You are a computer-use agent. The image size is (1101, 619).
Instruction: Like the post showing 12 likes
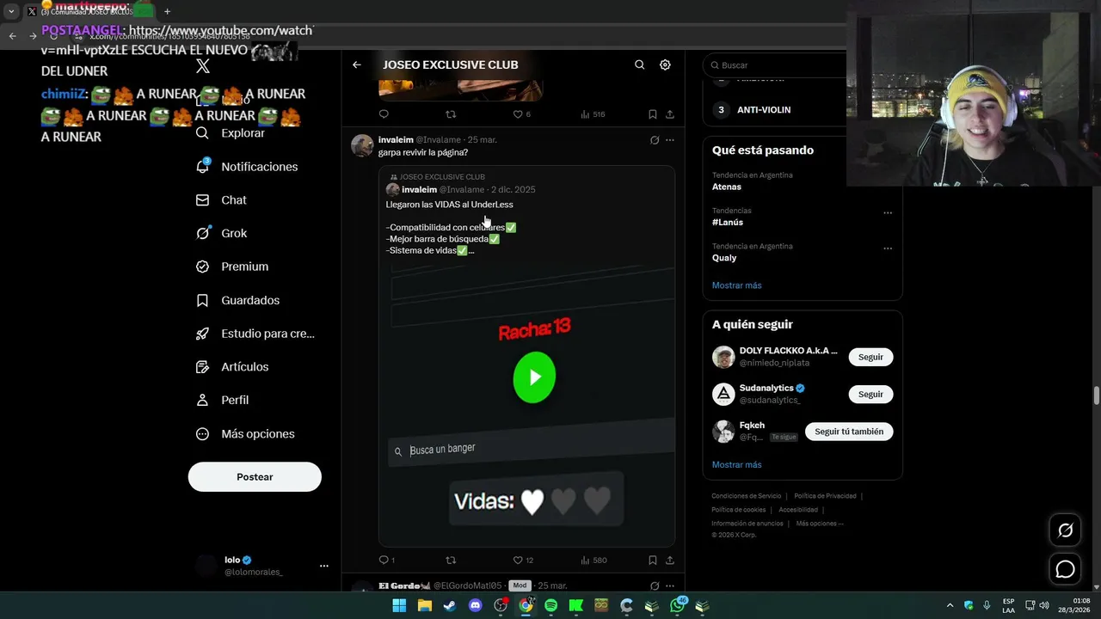point(523,561)
